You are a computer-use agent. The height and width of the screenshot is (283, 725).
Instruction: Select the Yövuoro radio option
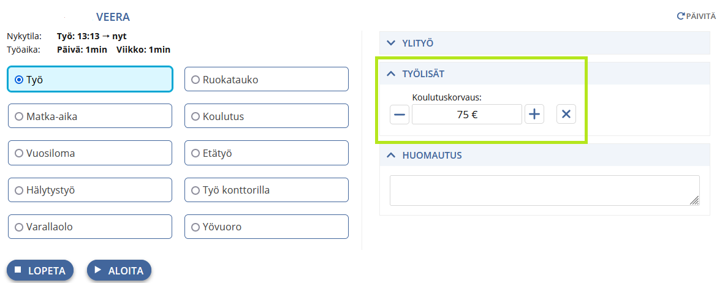click(x=267, y=227)
